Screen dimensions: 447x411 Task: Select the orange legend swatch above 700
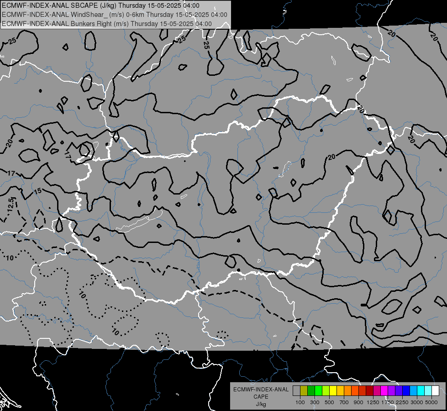pyautogui.click(x=347, y=391)
